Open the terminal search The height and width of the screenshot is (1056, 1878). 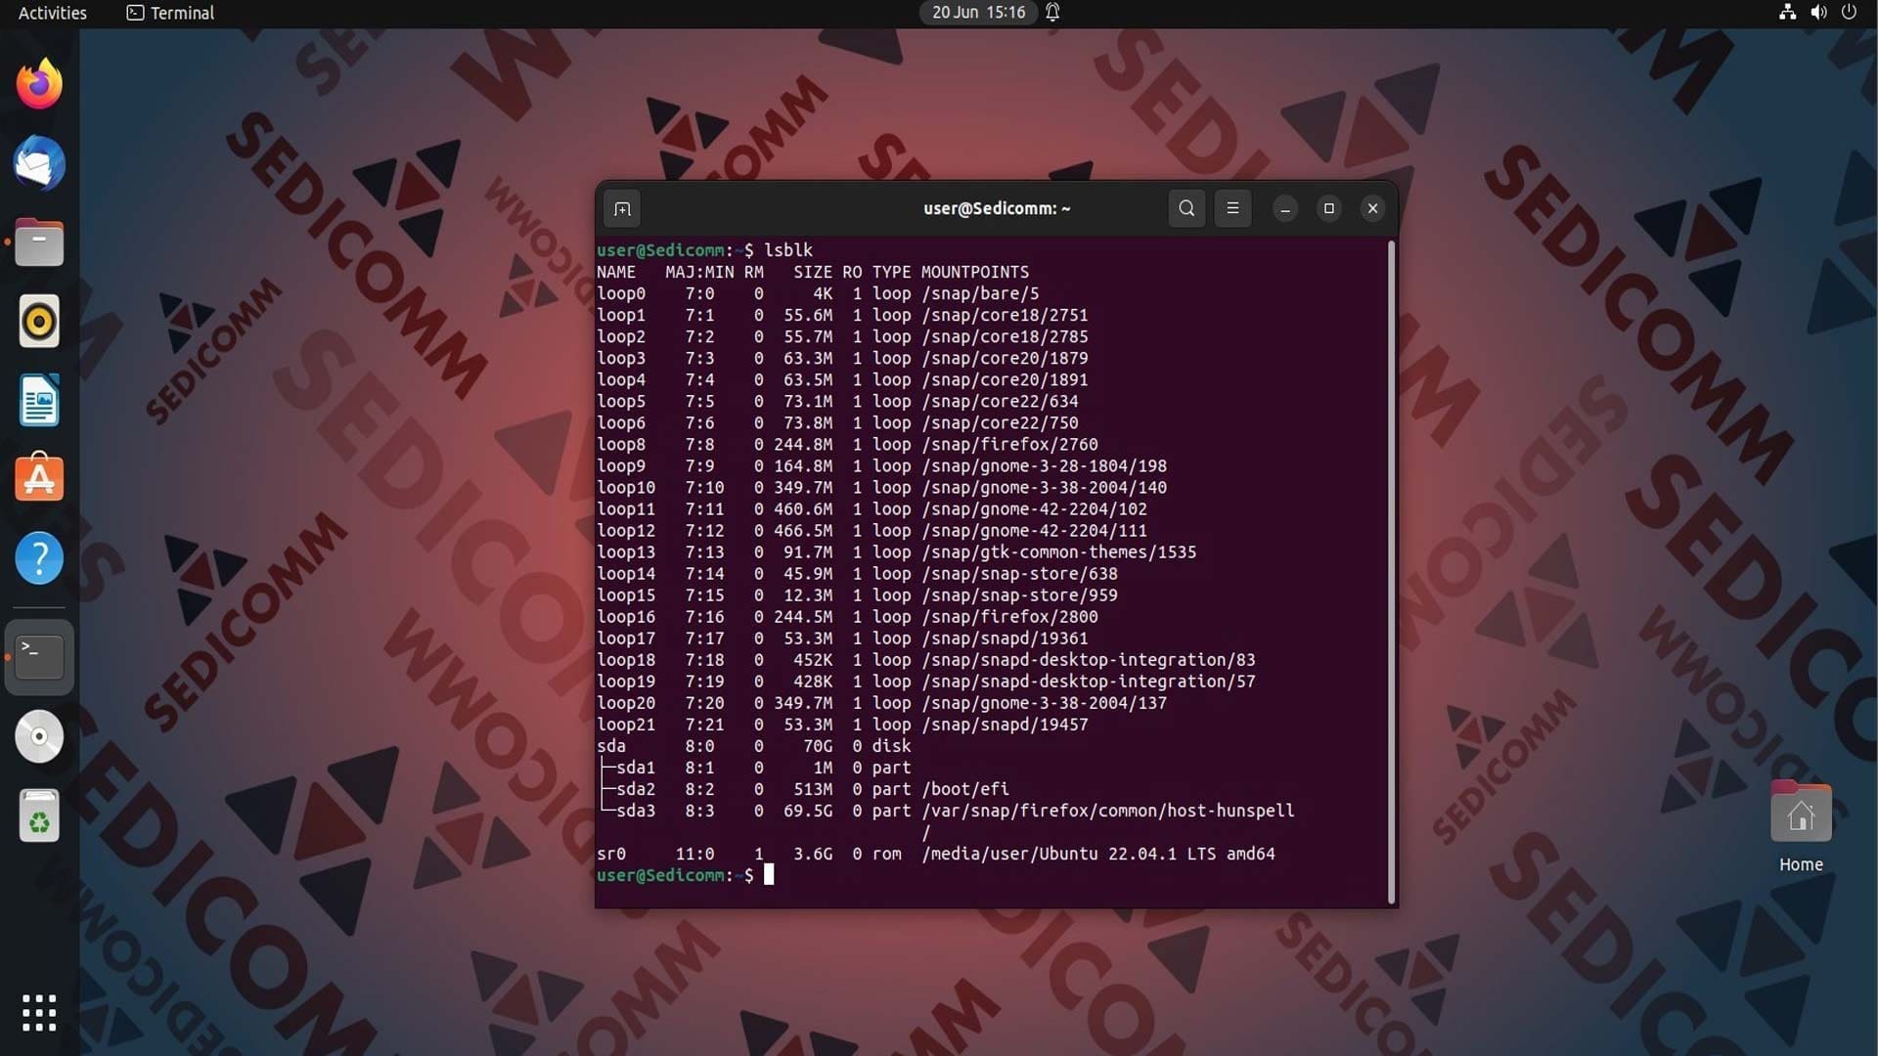point(1186,208)
